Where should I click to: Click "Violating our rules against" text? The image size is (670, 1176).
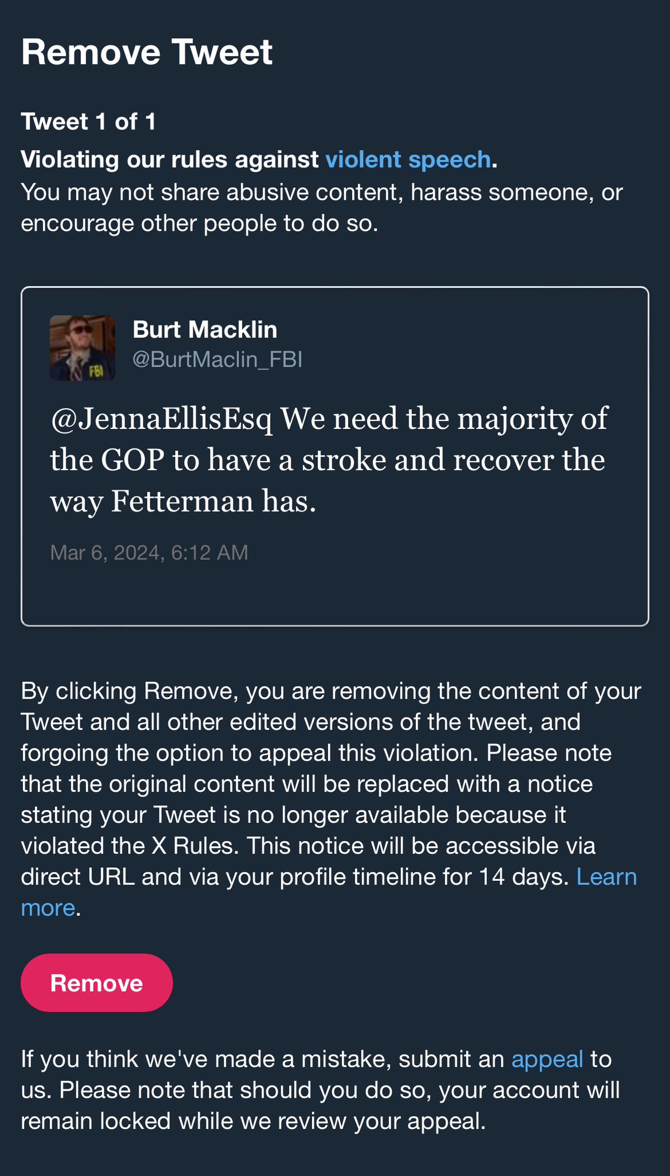[x=170, y=160]
